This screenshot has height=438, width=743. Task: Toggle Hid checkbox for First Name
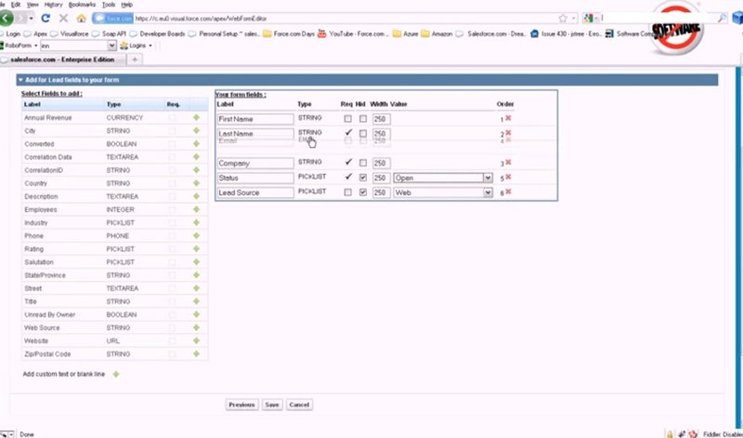[x=363, y=119]
